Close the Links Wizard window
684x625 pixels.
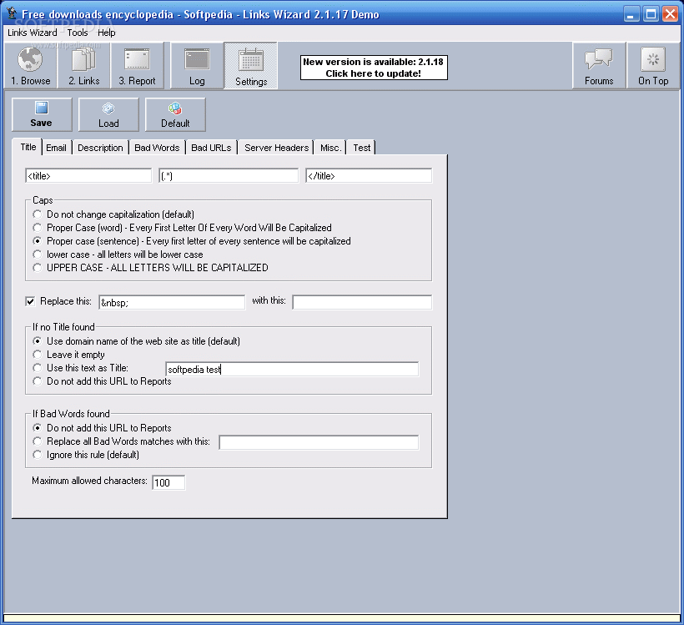tap(670, 14)
